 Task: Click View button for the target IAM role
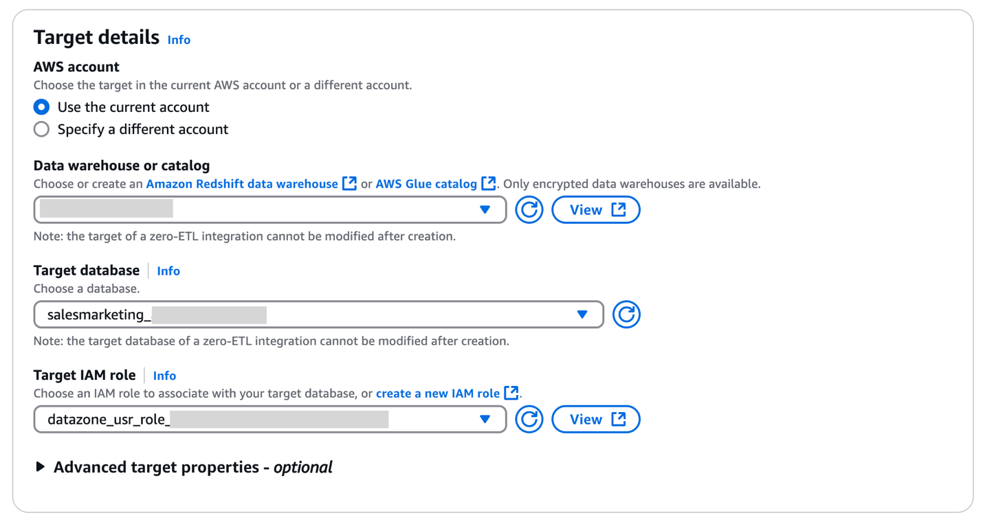(596, 420)
